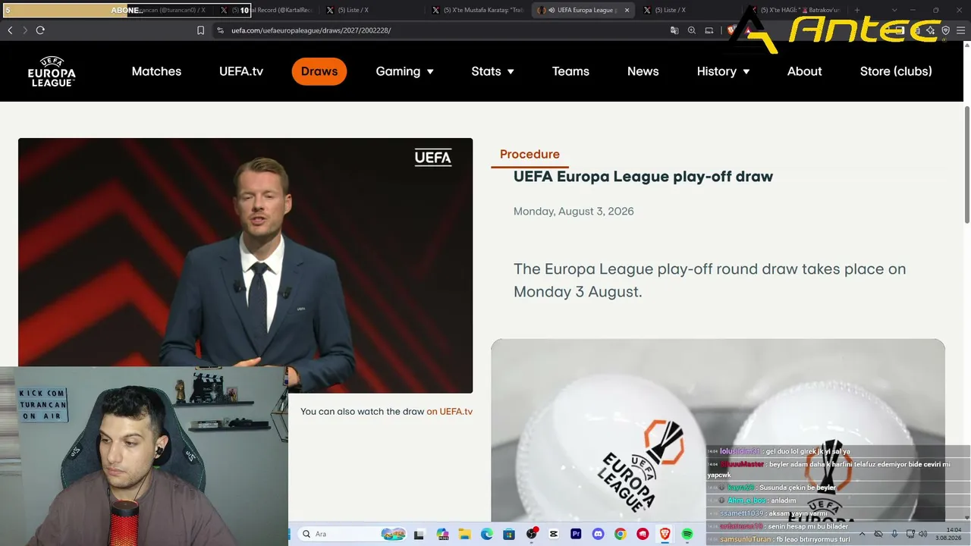Reload the page
This screenshot has height=546, width=971.
point(40,30)
